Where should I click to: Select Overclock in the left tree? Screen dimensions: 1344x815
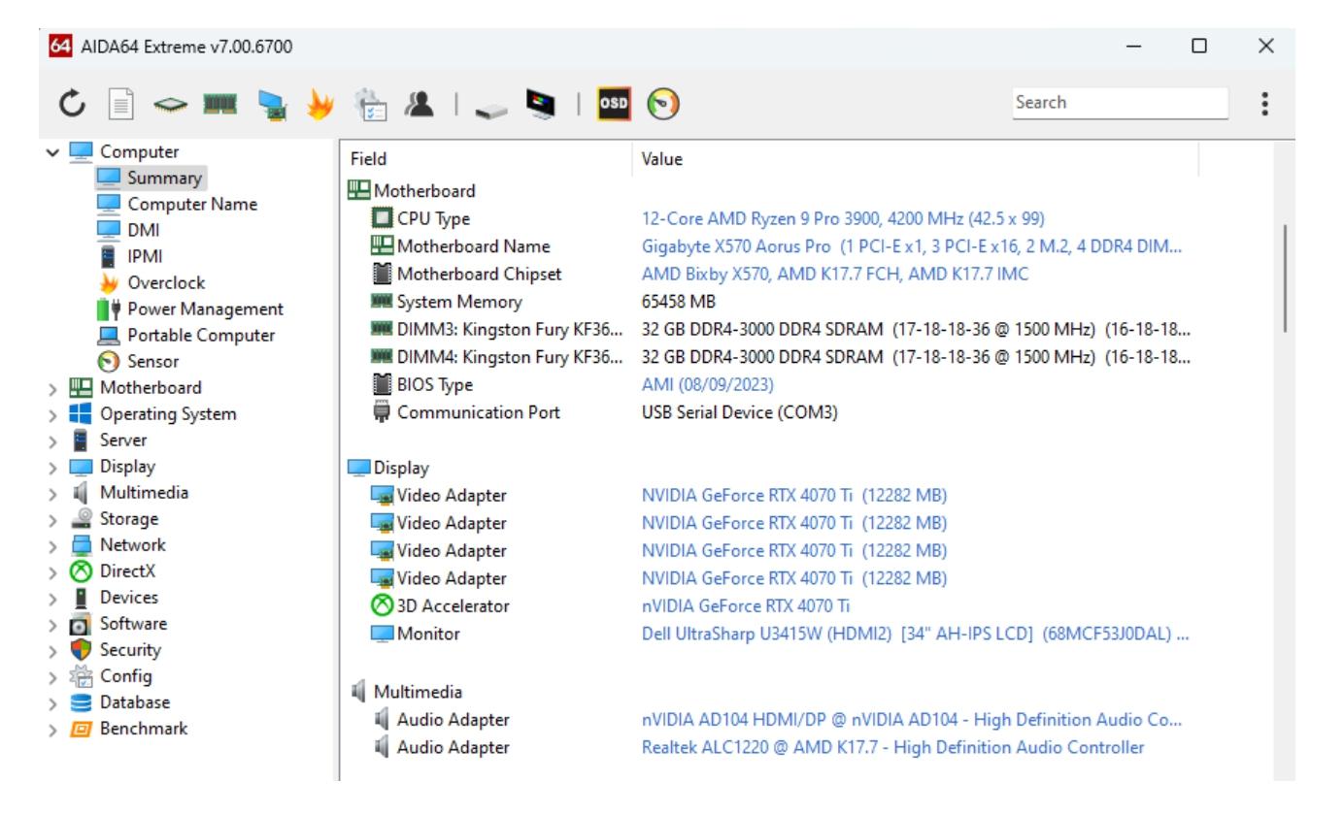(166, 283)
